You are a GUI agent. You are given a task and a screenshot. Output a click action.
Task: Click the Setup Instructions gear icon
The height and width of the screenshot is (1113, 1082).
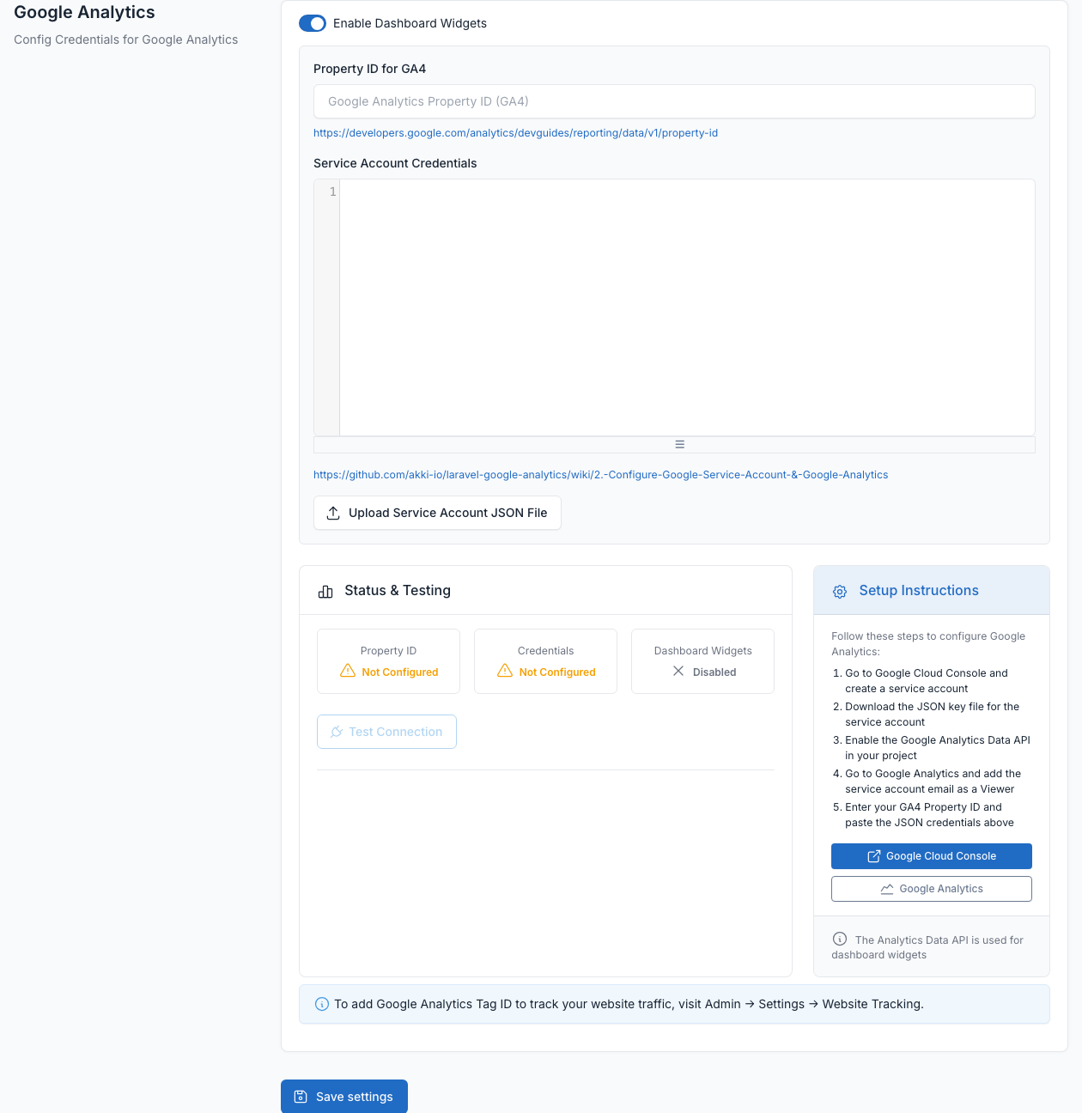(x=840, y=592)
